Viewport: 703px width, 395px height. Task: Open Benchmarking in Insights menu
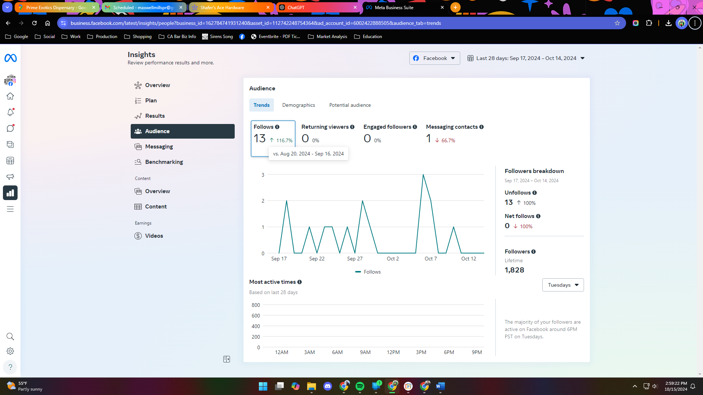(164, 162)
